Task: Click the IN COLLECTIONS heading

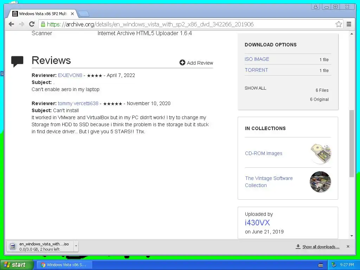Action: click(x=265, y=128)
